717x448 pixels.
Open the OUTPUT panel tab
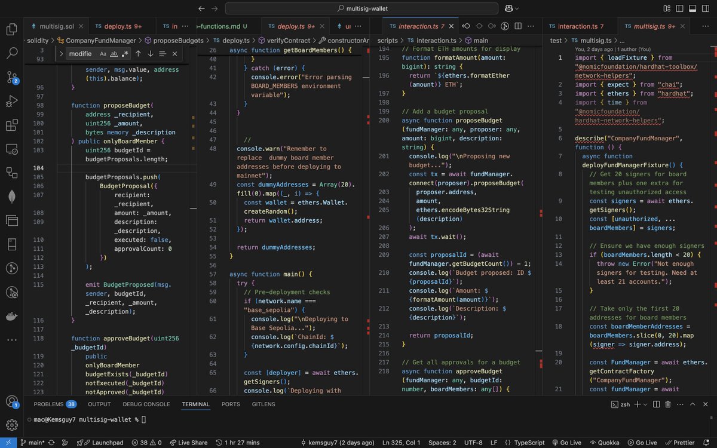99,404
